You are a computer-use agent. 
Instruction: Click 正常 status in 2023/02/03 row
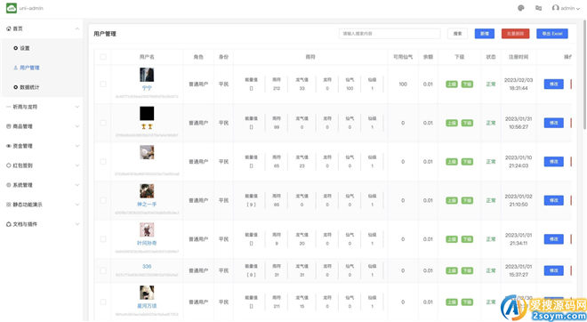point(491,85)
